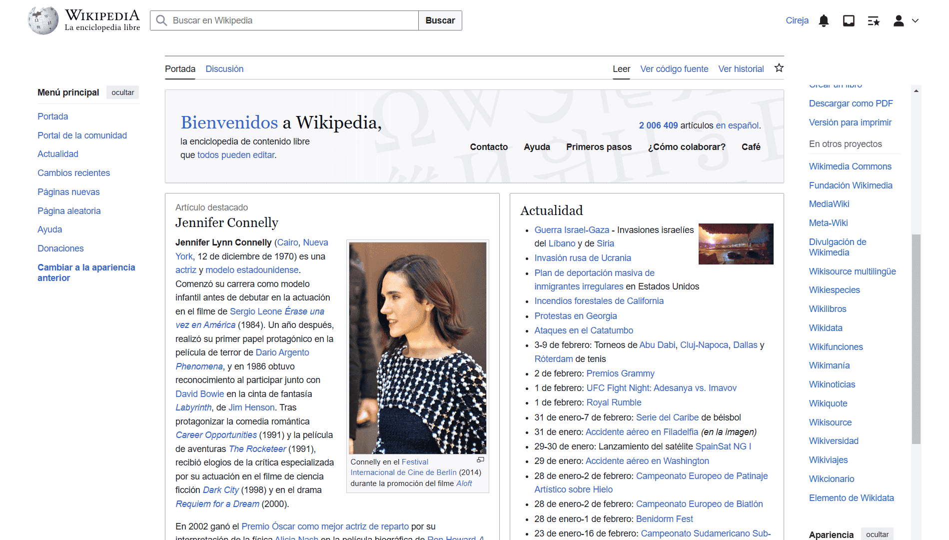Open the notifications bell icon

(824, 20)
